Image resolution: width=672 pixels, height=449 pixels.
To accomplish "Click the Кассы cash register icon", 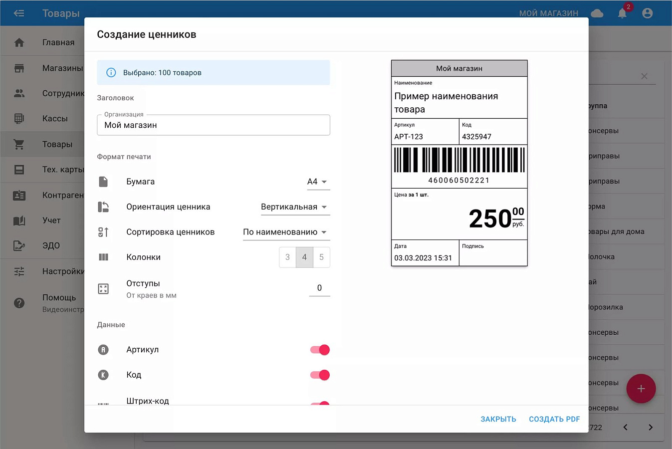I will click(19, 119).
